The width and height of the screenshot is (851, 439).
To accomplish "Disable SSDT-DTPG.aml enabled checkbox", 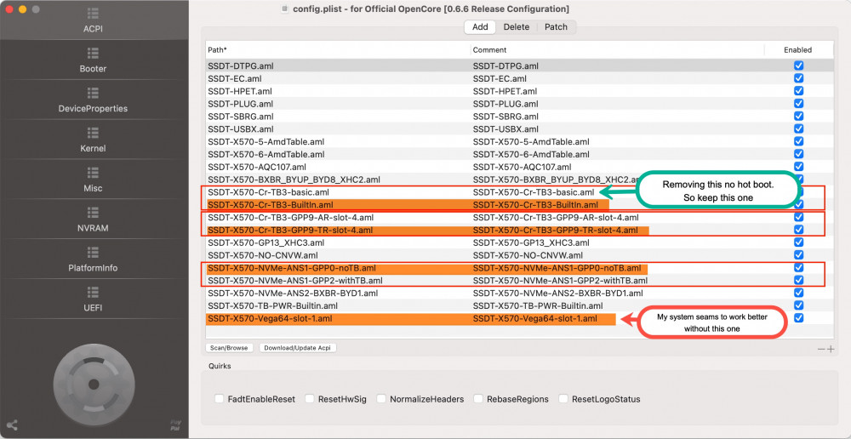I will click(x=798, y=66).
